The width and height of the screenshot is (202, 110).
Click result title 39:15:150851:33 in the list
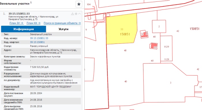click(x=19, y=14)
